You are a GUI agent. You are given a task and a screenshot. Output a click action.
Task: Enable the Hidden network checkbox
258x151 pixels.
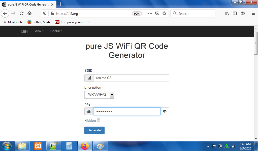pos(99,120)
